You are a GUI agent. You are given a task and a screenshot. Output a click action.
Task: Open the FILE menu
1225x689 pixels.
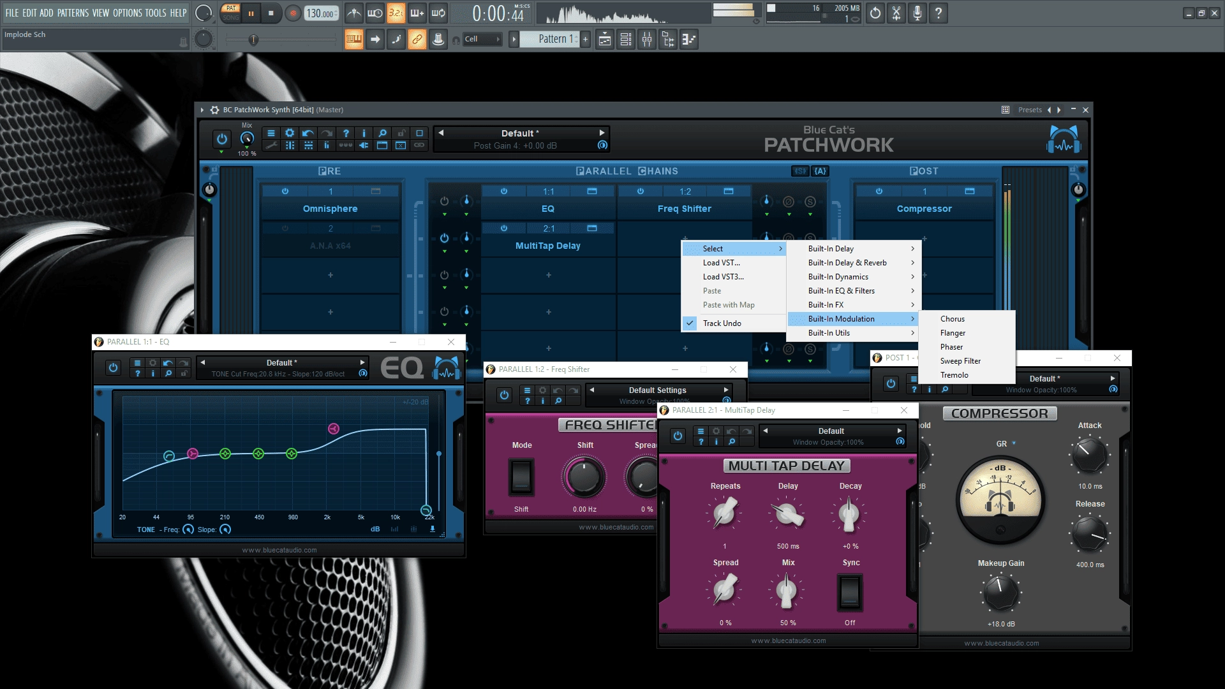(12, 13)
